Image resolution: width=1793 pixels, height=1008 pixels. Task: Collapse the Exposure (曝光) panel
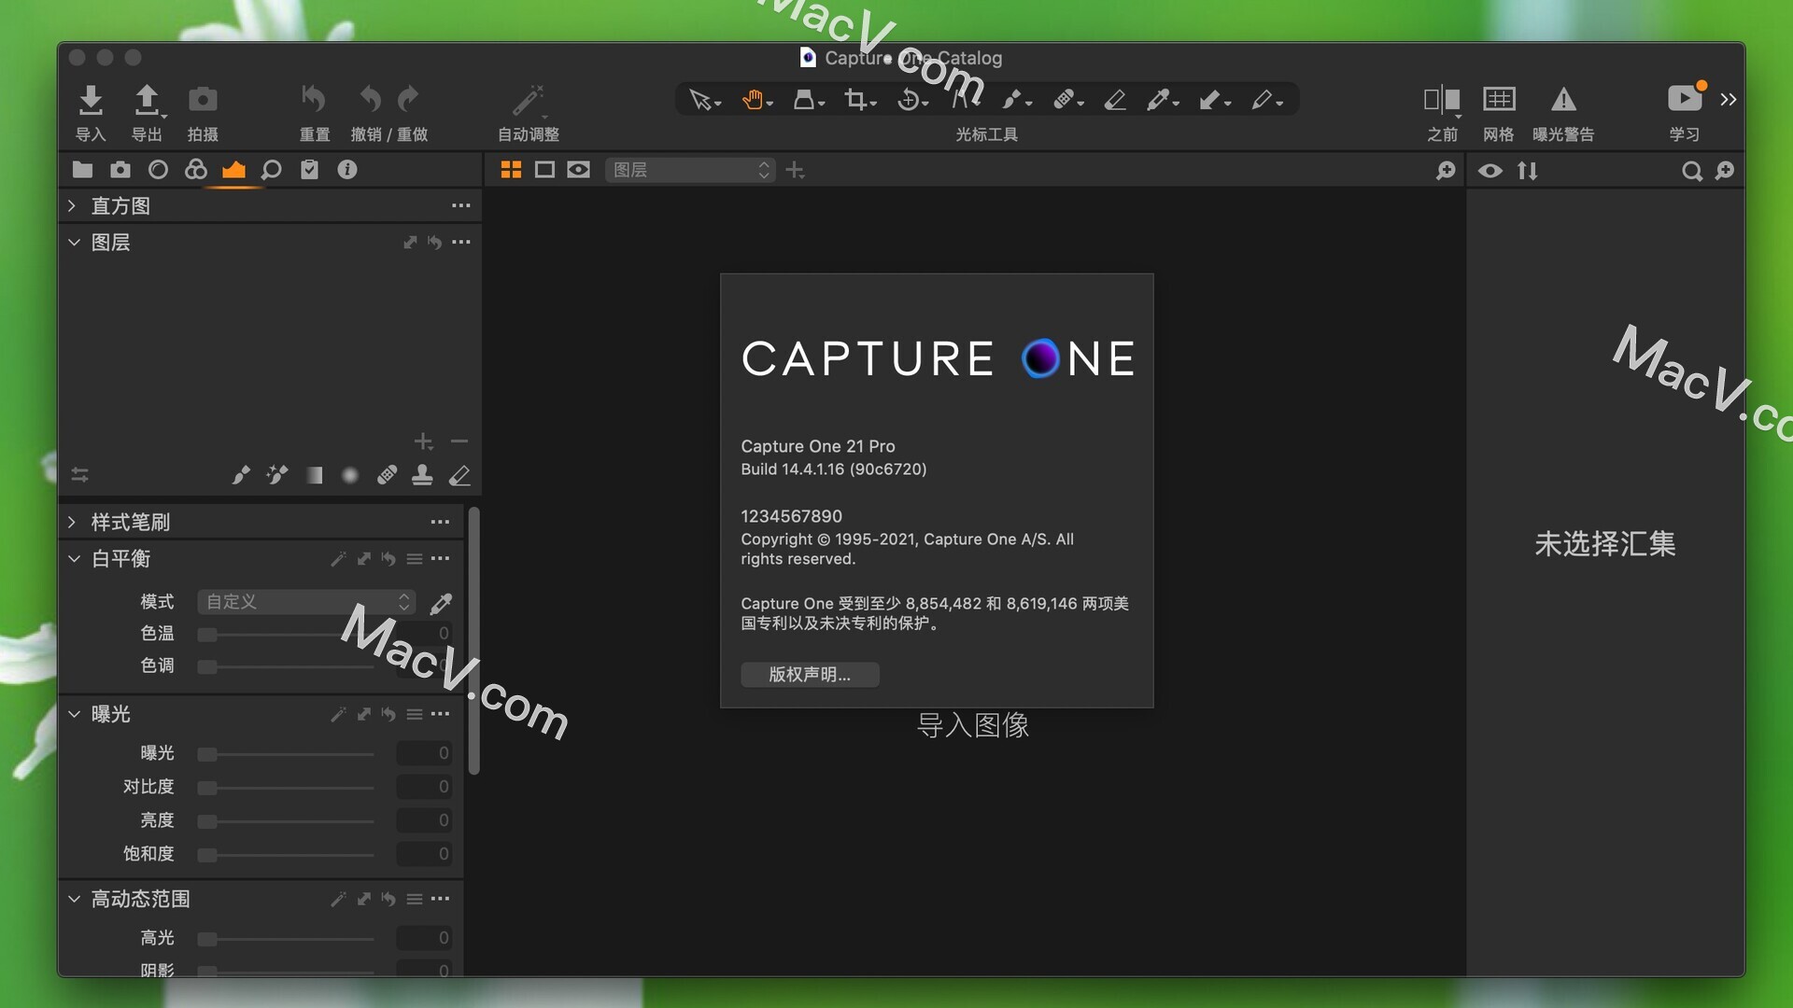click(x=74, y=714)
